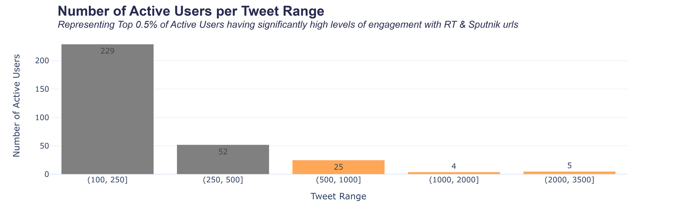677x224 pixels.
Task: Click the value label 5 above the bar
Action: (x=569, y=165)
